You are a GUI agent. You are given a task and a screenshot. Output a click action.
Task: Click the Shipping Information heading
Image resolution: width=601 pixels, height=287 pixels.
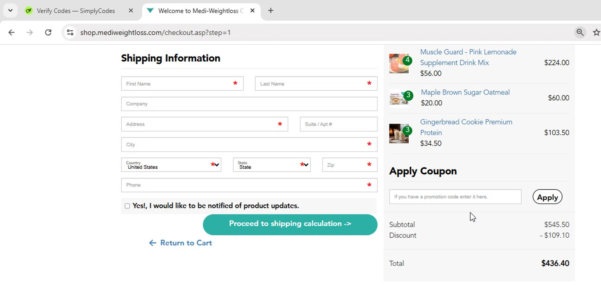[171, 58]
